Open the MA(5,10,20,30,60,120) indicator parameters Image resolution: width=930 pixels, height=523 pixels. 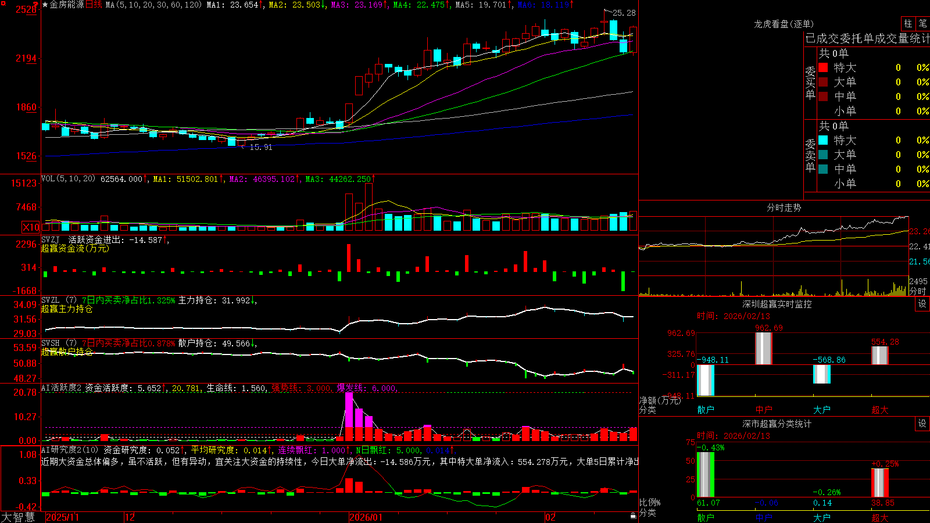[x=154, y=5]
